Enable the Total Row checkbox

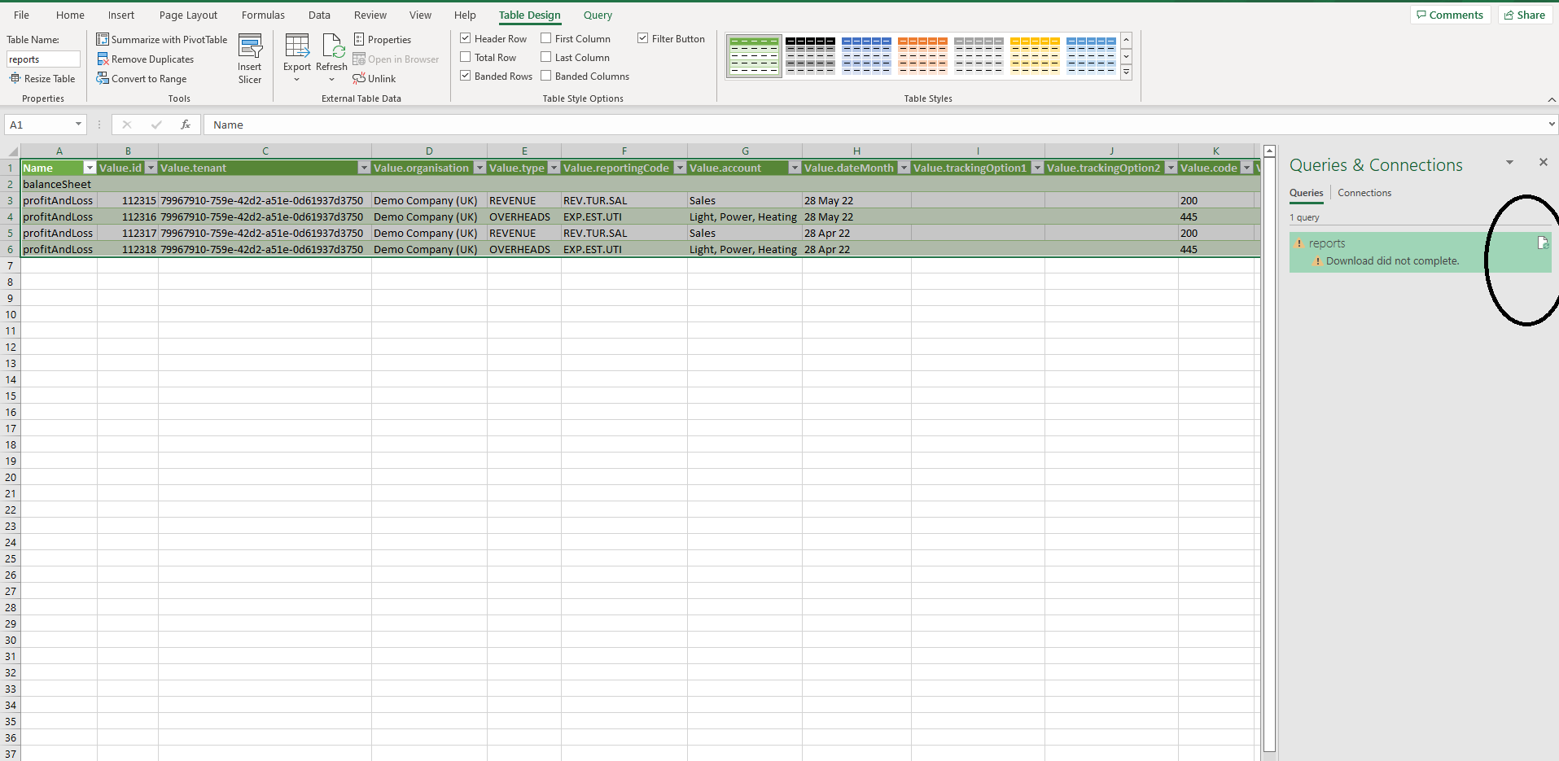(466, 58)
